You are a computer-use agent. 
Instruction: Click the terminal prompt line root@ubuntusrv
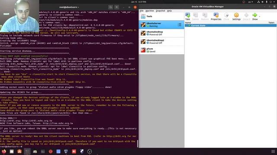[11, 146]
